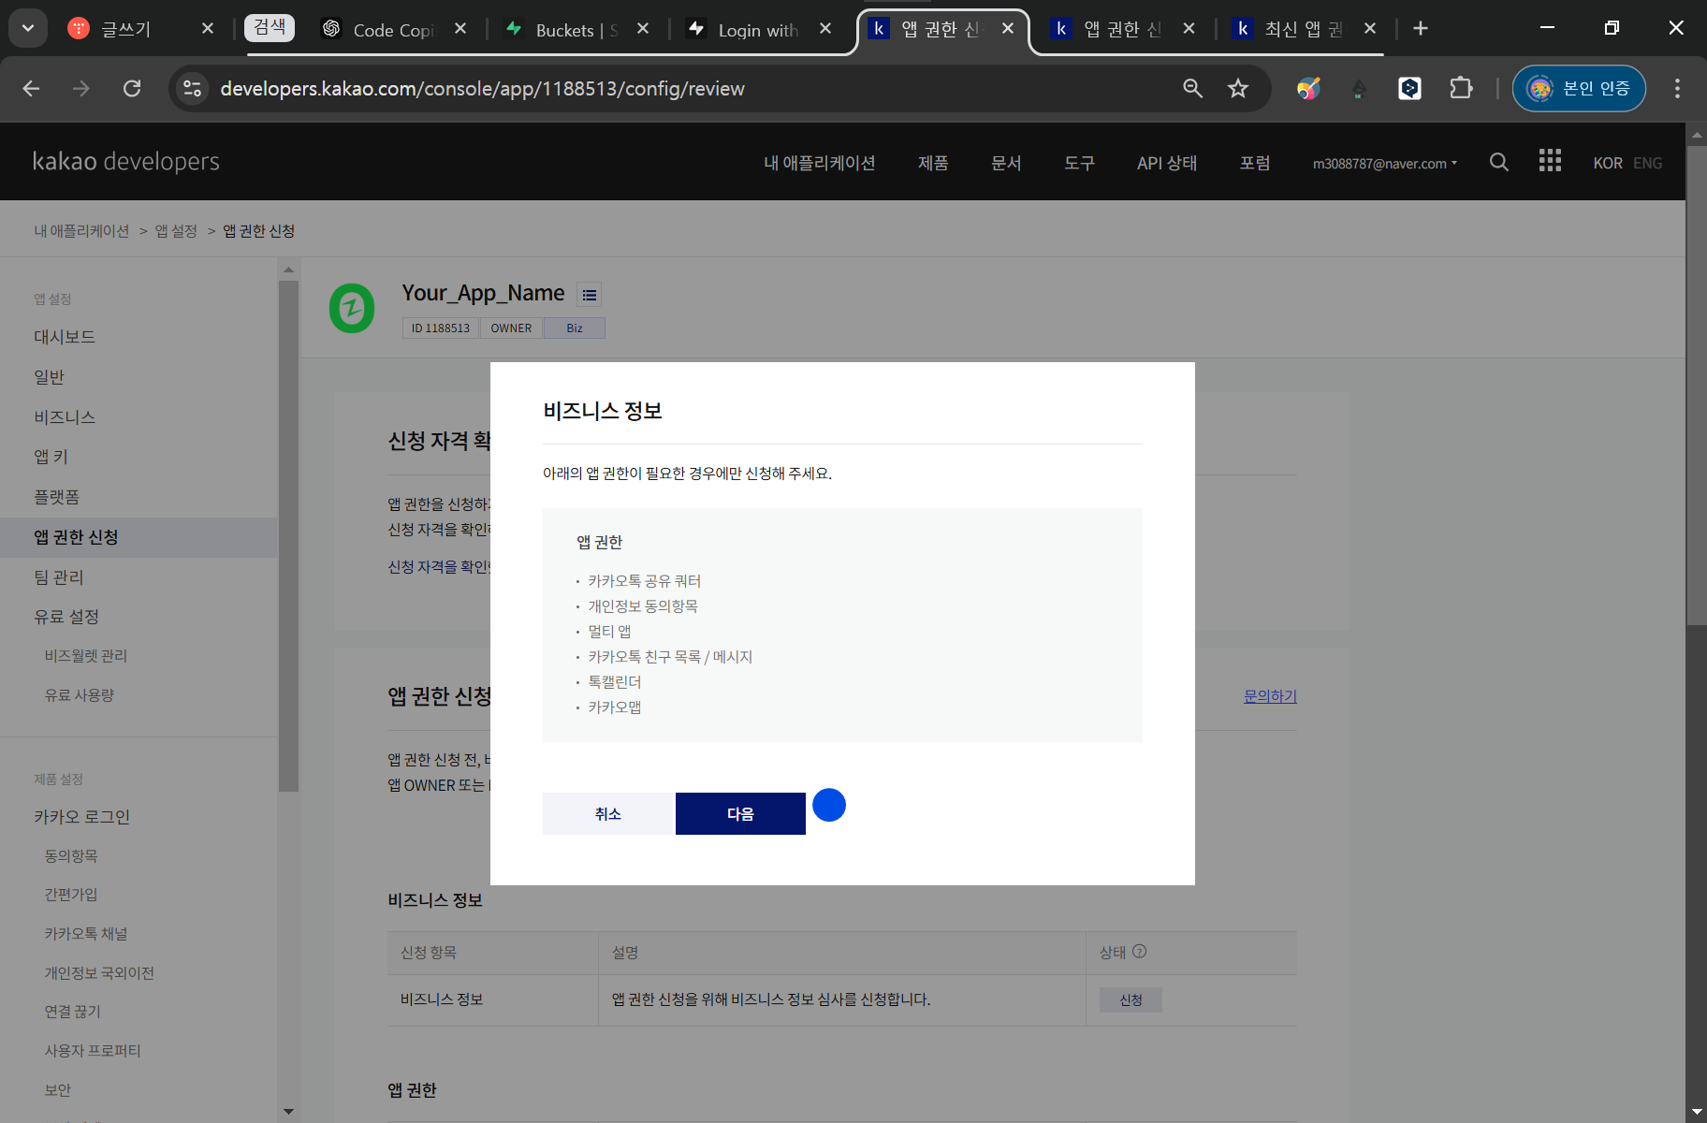
Task: Switch to the 글쓰기 browser tab
Action: (126, 29)
